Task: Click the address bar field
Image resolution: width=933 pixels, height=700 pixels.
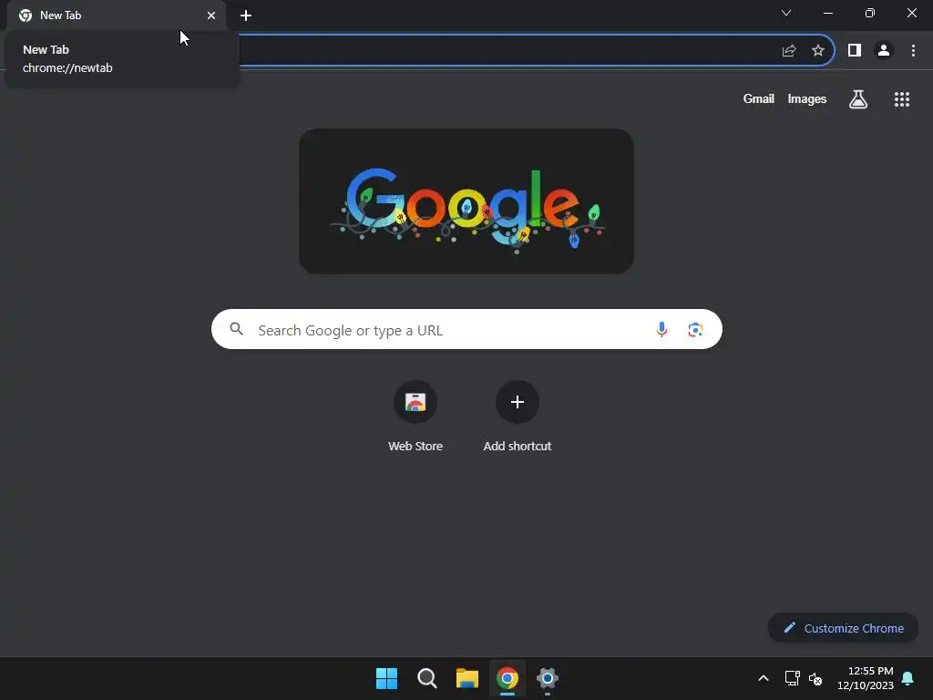Action: (506, 51)
